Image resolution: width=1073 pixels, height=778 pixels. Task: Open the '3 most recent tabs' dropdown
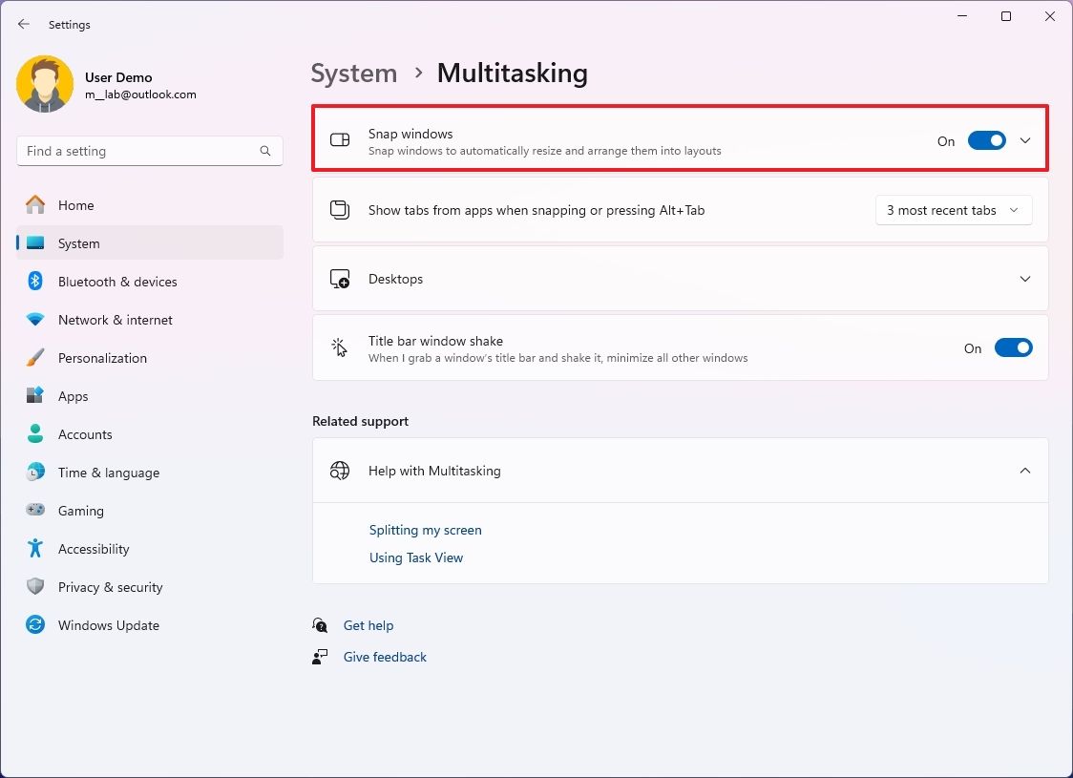pyautogui.click(x=953, y=210)
